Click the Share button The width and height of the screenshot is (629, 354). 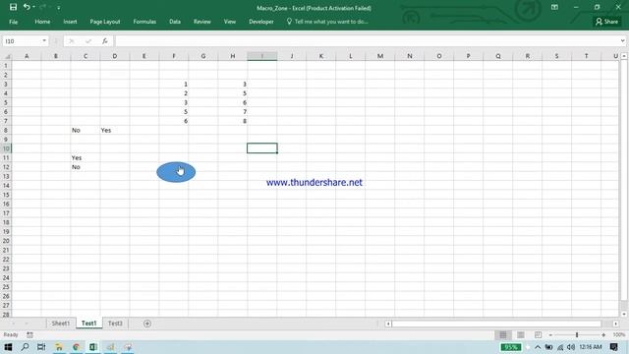coord(606,22)
